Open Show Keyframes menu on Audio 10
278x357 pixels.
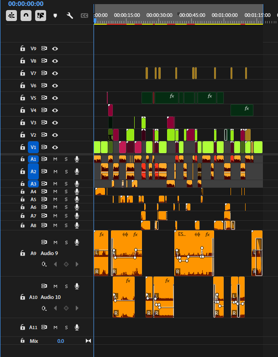click(x=44, y=308)
